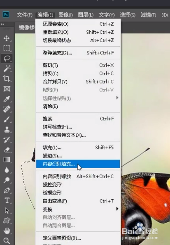Viewport: 170px width, 245px height.
Task: Select the Frame tool
Action: point(7,89)
